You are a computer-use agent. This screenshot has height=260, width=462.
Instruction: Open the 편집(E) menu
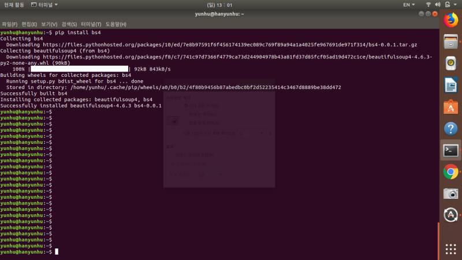pyautogui.click(x=29, y=24)
